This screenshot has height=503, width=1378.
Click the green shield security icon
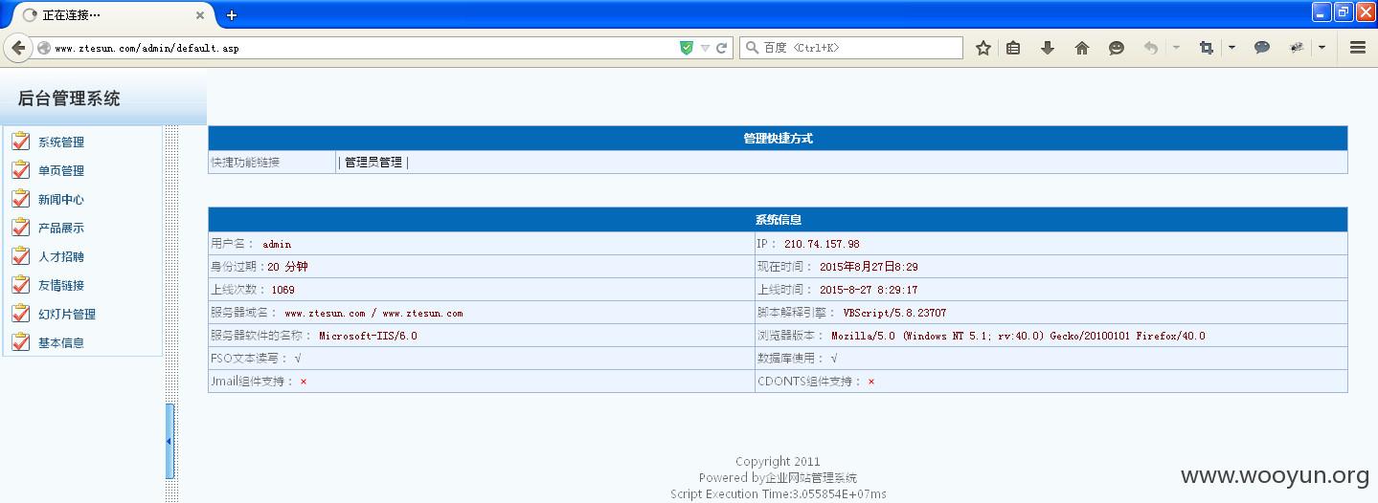(686, 48)
